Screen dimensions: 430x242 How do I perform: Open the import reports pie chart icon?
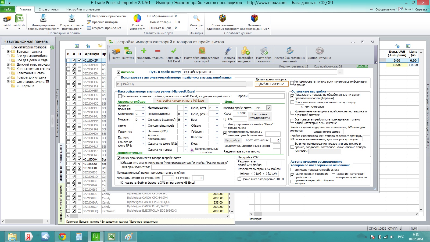click(137, 19)
